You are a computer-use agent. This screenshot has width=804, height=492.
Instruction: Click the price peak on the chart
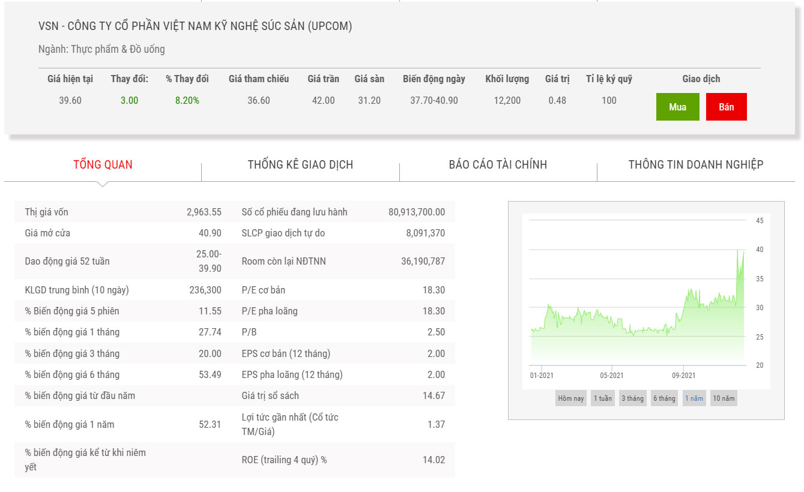tap(738, 251)
